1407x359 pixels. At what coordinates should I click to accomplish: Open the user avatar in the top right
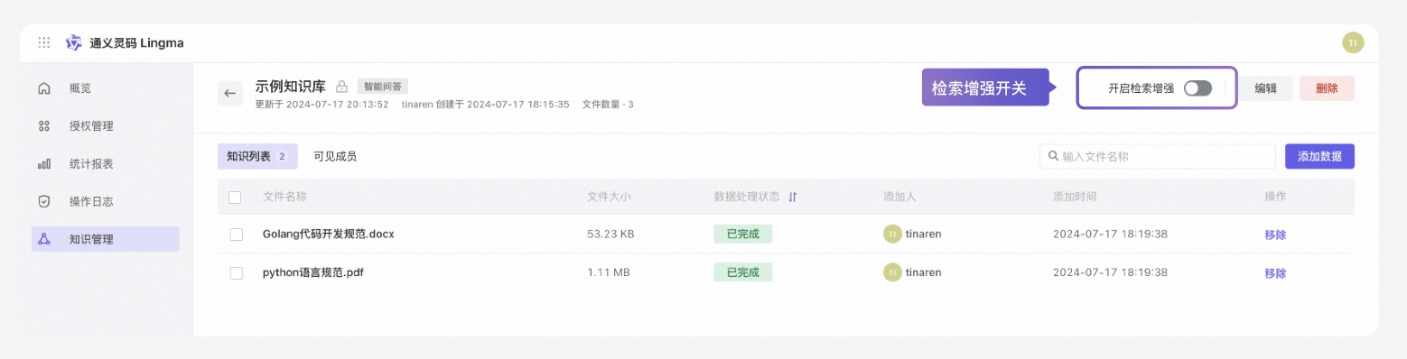[x=1353, y=42]
